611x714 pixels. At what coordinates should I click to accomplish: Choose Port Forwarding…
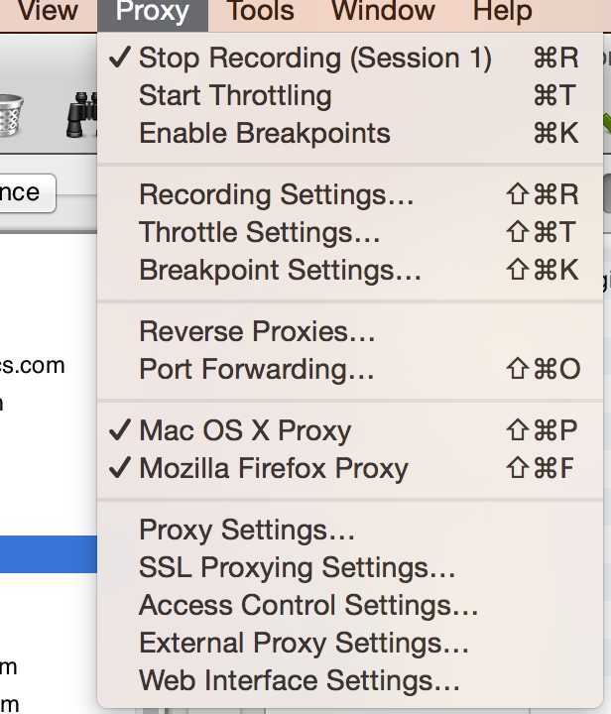coord(350,369)
